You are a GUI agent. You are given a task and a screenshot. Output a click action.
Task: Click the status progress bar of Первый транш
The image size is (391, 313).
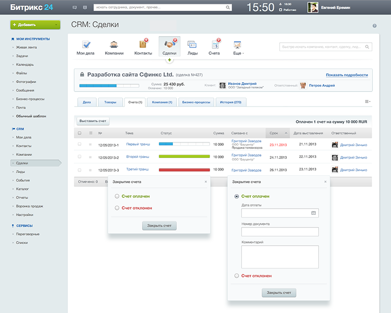point(184,144)
